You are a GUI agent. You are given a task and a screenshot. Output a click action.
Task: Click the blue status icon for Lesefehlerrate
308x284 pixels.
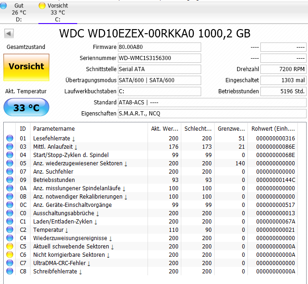point(10,138)
